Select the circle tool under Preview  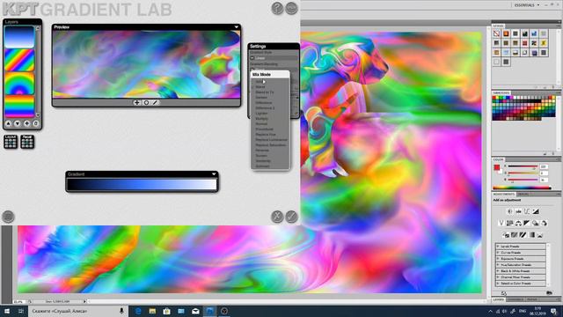146,103
